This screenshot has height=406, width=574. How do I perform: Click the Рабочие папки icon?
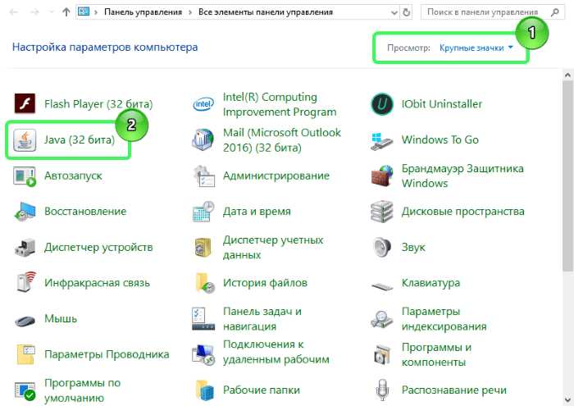click(x=205, y=390)
